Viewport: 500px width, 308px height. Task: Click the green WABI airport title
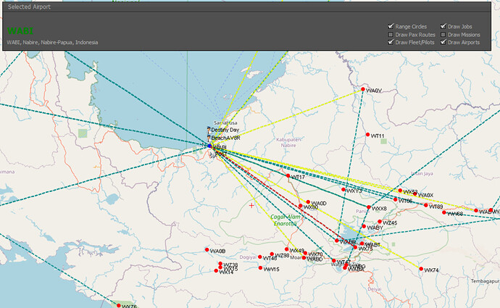(x=20, y=31)
